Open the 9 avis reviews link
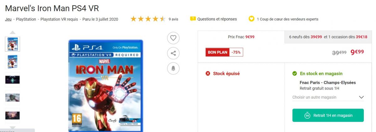Viewport: 376px width, 132px height. 173,19
